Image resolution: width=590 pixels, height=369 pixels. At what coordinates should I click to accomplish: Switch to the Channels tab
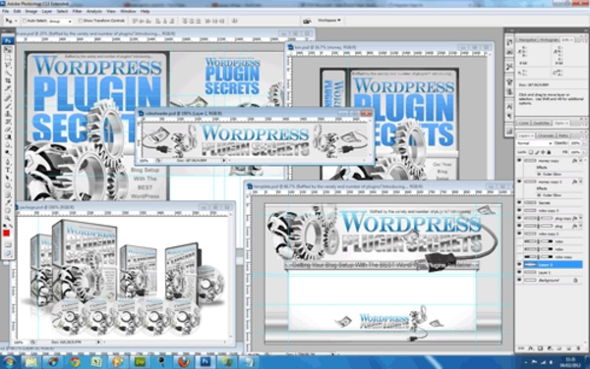(x=545, y=135)
